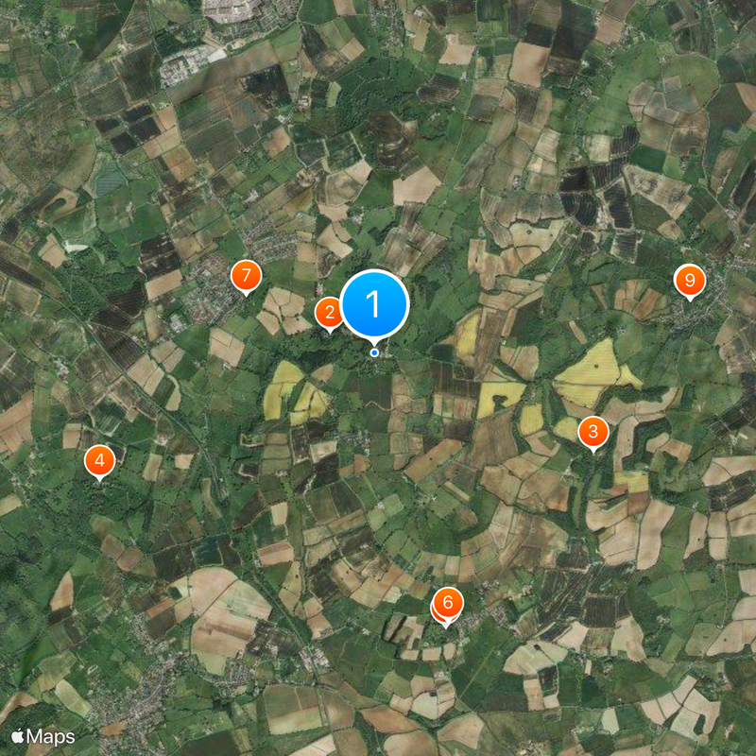Open the orange pin numbered 3
The height and width of the screenshot is (756, 756).
coord(593,432)
